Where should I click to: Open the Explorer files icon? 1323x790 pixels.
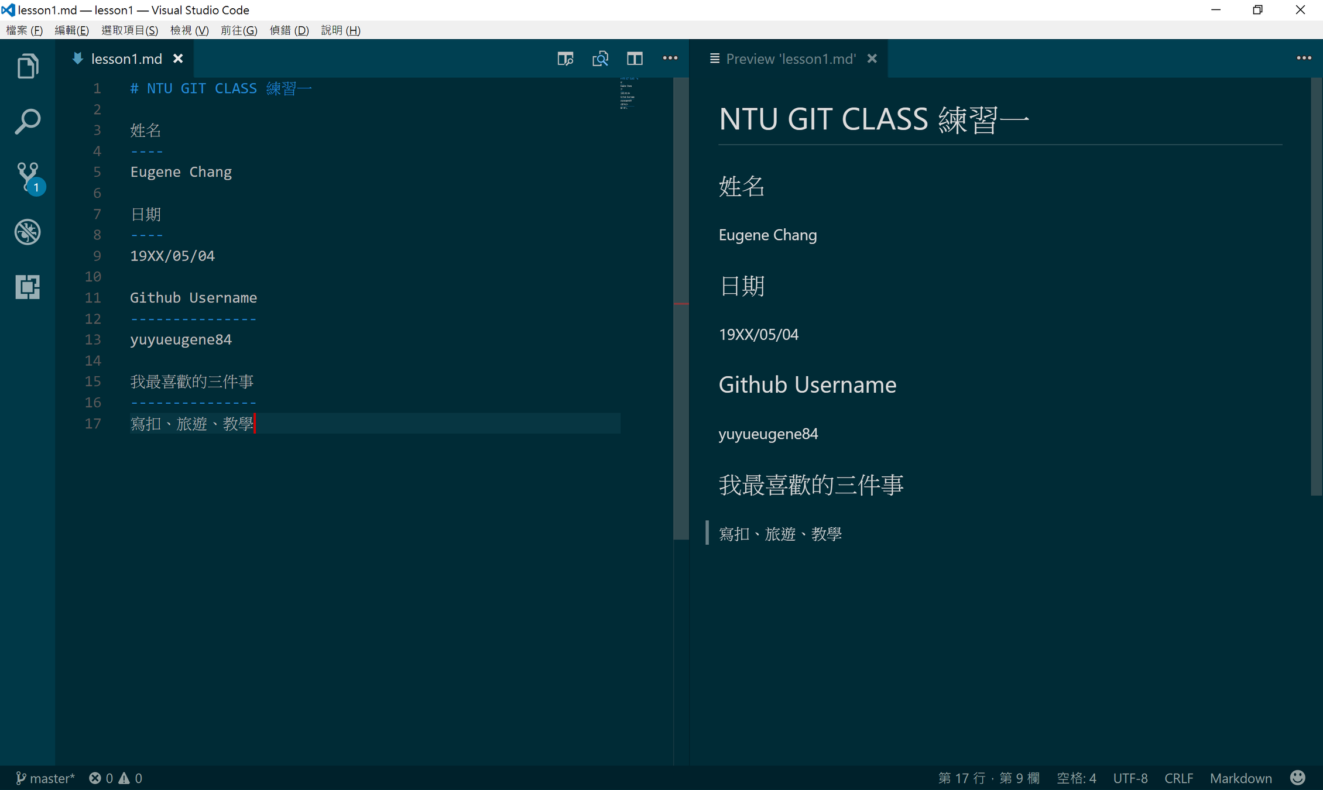pyautogui.click(x=28, y=66)
